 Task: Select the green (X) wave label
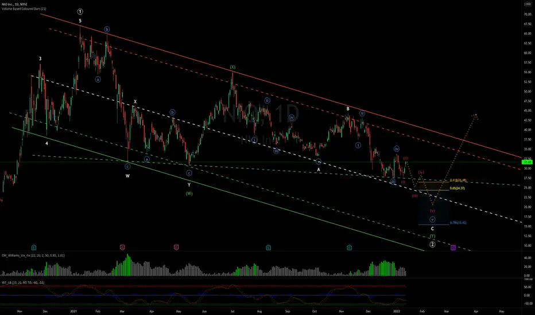(x=232, y=67)
